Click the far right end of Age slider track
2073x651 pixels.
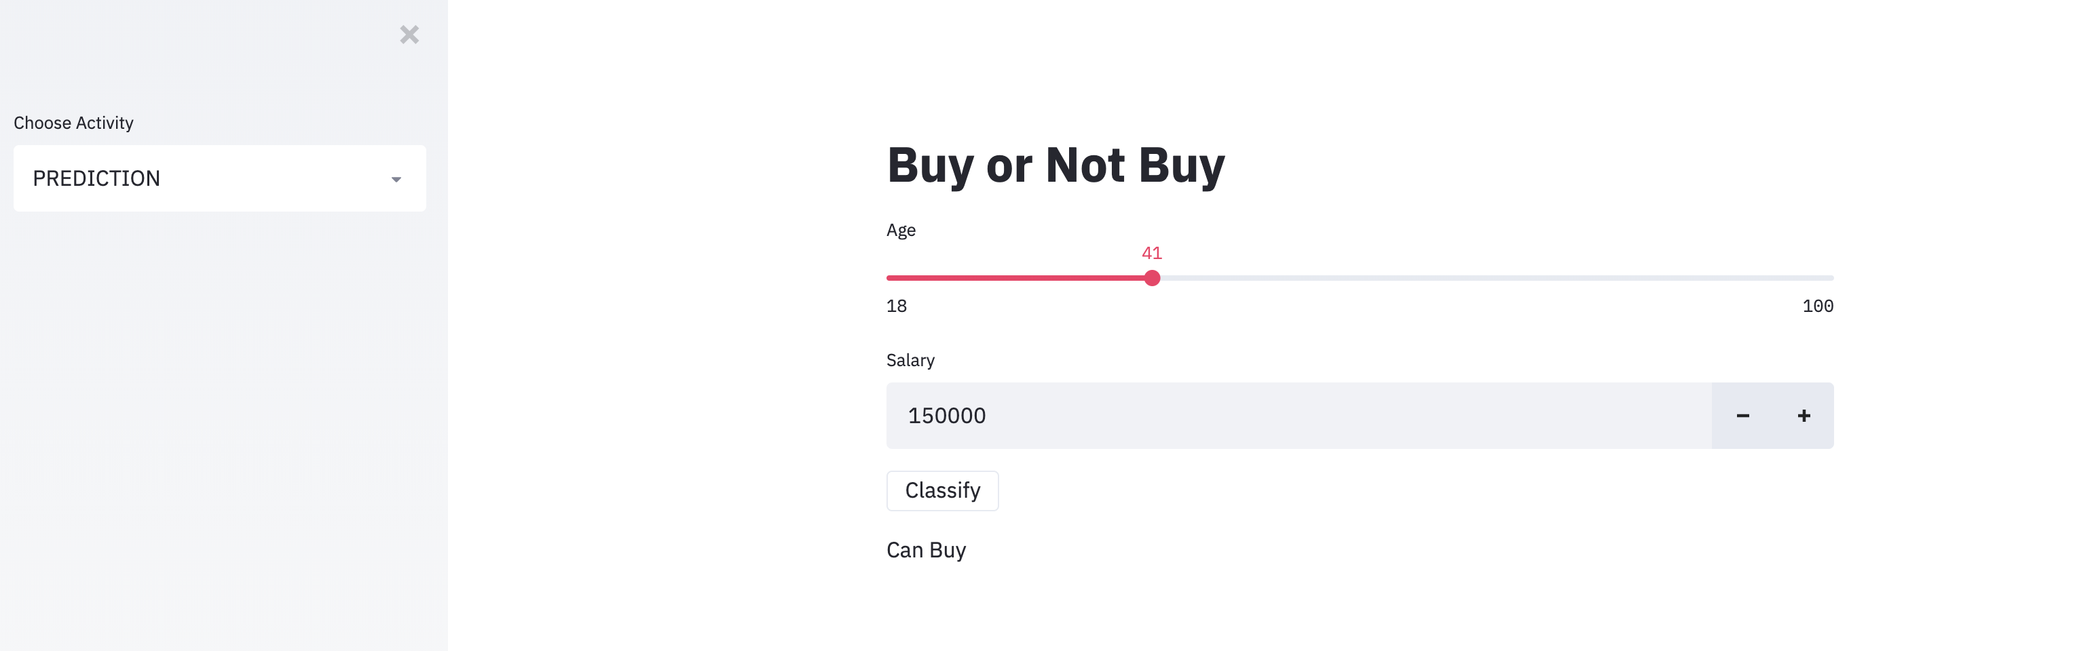coord(1830,278)
